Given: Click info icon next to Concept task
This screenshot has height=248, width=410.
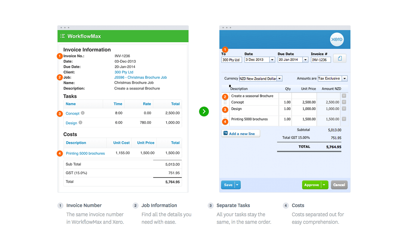Looking at the screenshot, I should point(83,113).
